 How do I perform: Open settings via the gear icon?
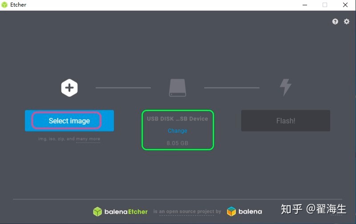[347, 21]
